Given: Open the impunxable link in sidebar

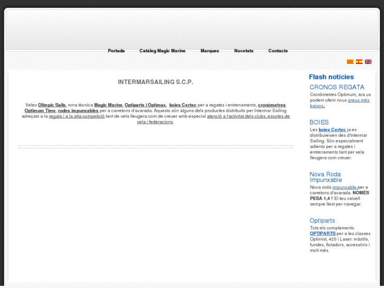Looking at the screenshot, I should pos(344,187).
